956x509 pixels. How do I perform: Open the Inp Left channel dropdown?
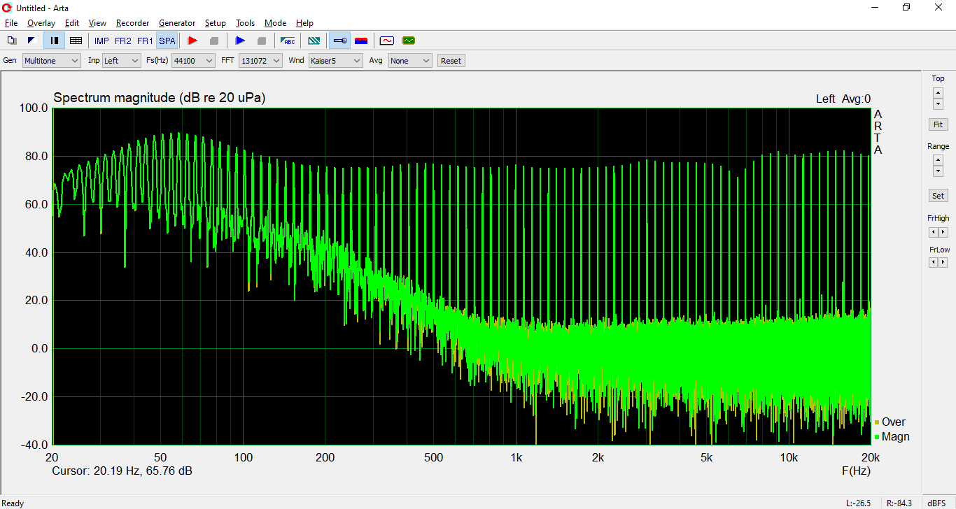(122, 61)
